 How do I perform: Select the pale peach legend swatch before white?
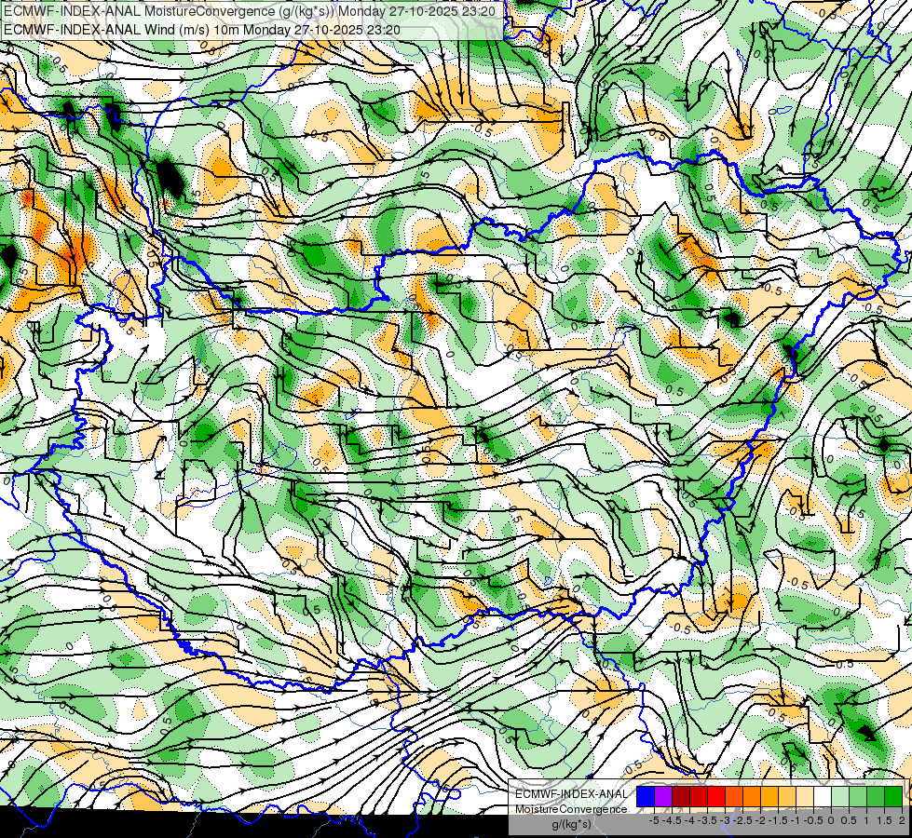[x=805, y=797]
